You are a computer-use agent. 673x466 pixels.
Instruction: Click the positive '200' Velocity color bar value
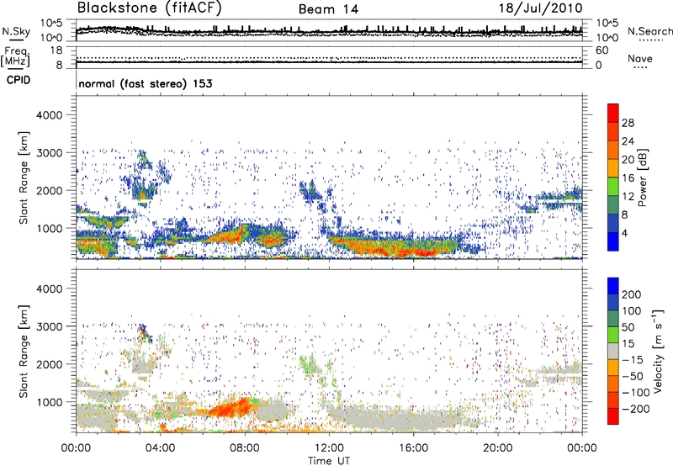pos(632,294)
